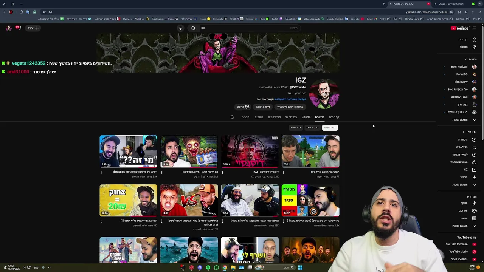
Task: Switch to בשידור חי channel tab
Action: 291,117
